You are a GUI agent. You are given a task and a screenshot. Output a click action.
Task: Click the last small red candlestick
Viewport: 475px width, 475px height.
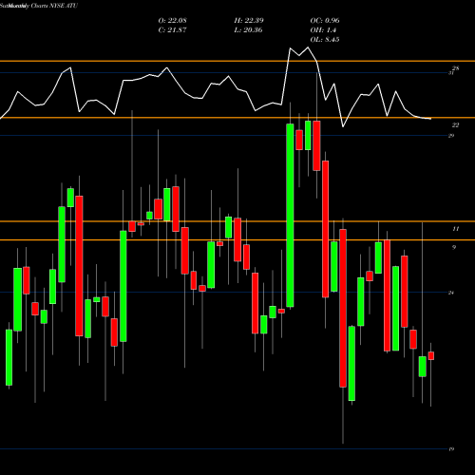pyautogui.click(x=431, y=355)
